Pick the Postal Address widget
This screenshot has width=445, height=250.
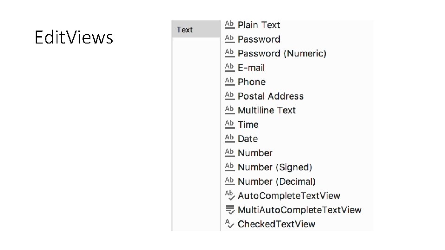point(271,96)
